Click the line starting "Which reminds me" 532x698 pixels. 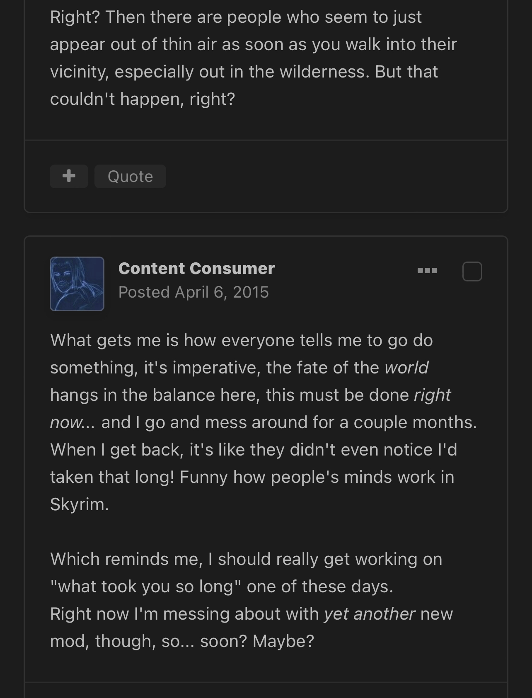tap(246, 559)
